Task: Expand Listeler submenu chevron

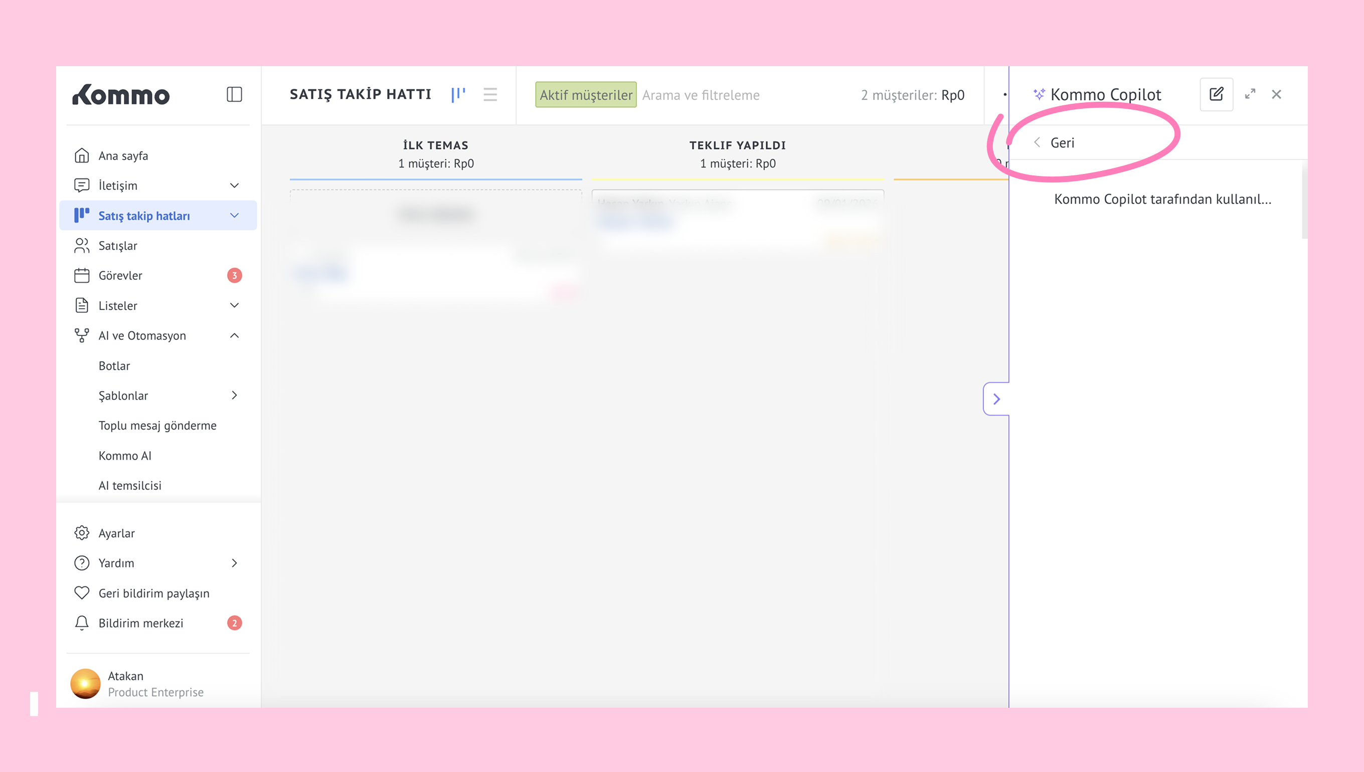Action: tap(234, 305)
